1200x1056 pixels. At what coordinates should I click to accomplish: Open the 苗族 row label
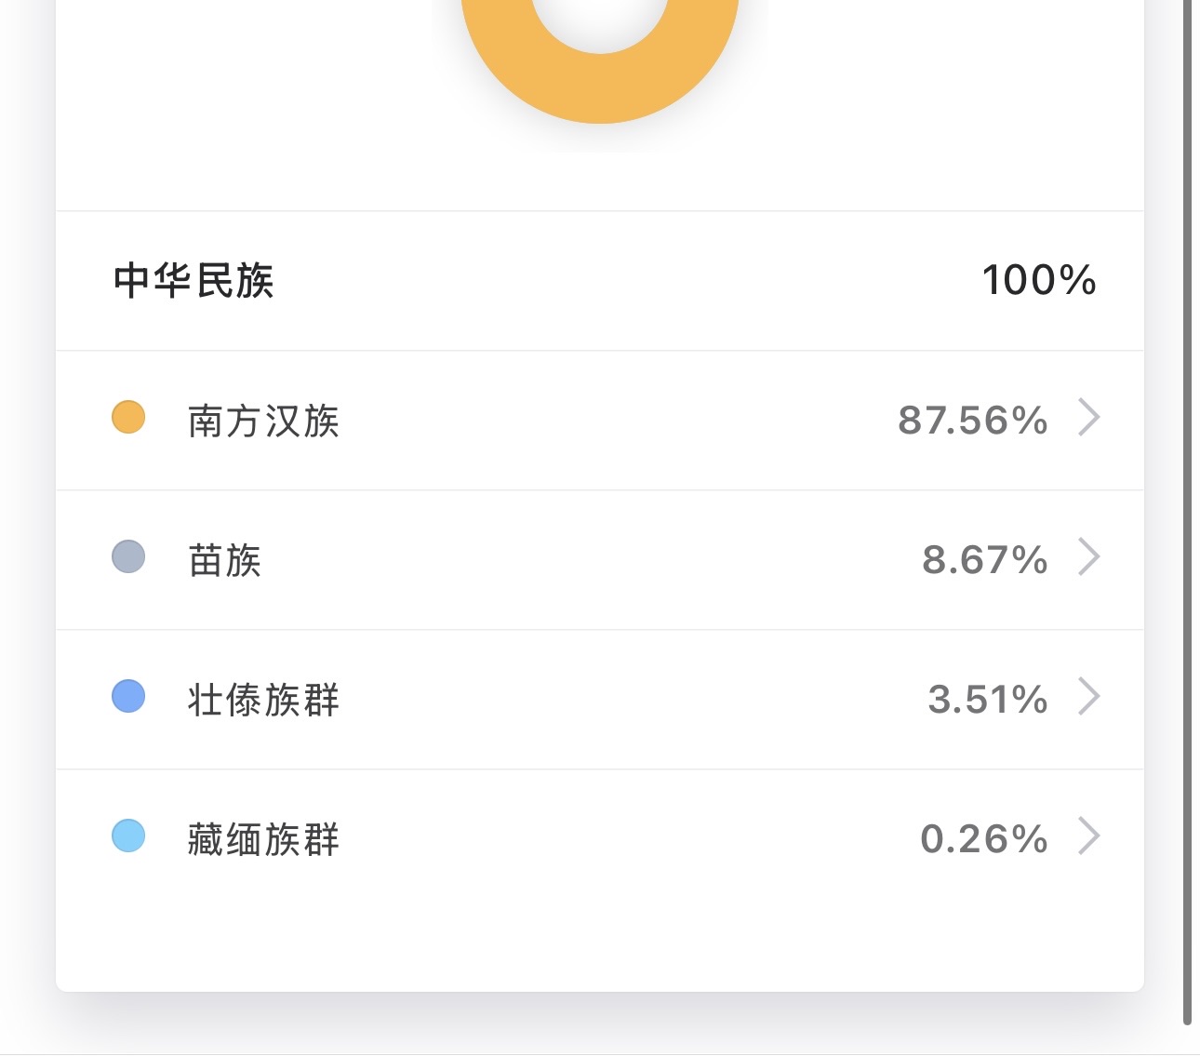tap(224, 560)
